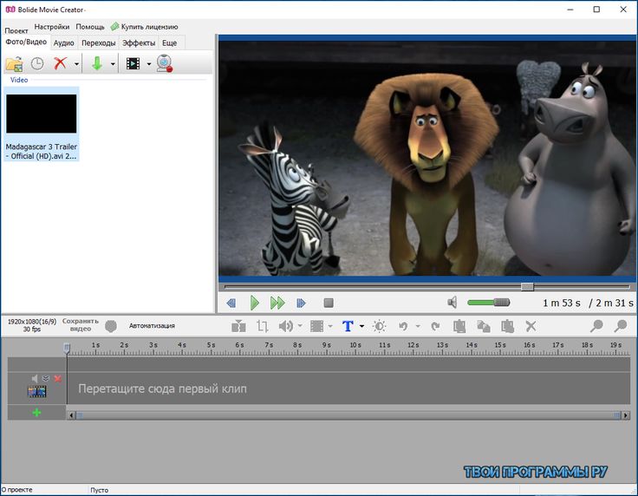Switch to the Аудио tab
This screenshot has height=496, width=638.
[64, 42]
